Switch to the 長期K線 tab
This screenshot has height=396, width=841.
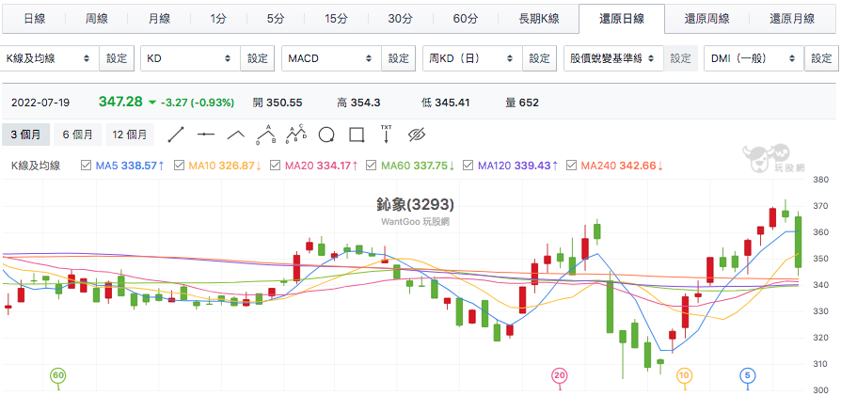[539, 19]
